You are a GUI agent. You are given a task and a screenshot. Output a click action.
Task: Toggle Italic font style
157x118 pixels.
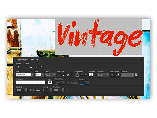tap(64, 75)
